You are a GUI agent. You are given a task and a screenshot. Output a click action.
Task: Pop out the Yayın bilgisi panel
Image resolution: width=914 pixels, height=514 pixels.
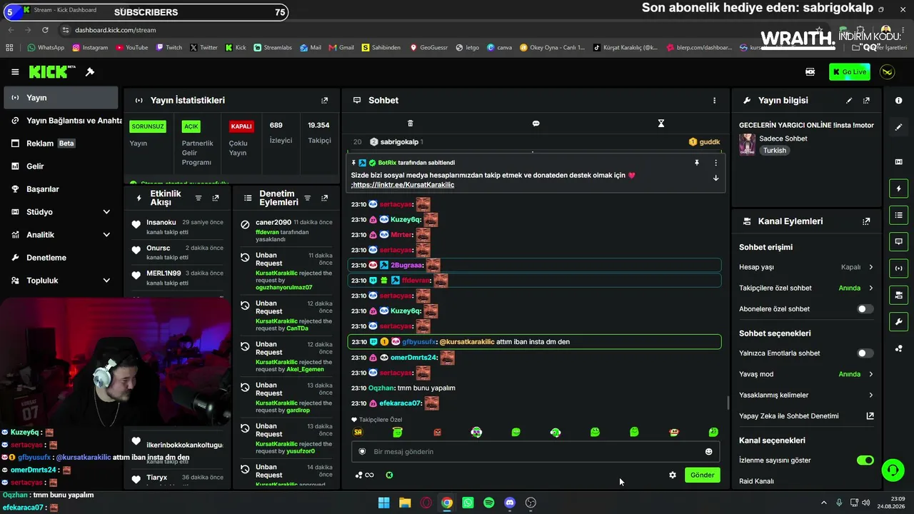coord(866,101)
